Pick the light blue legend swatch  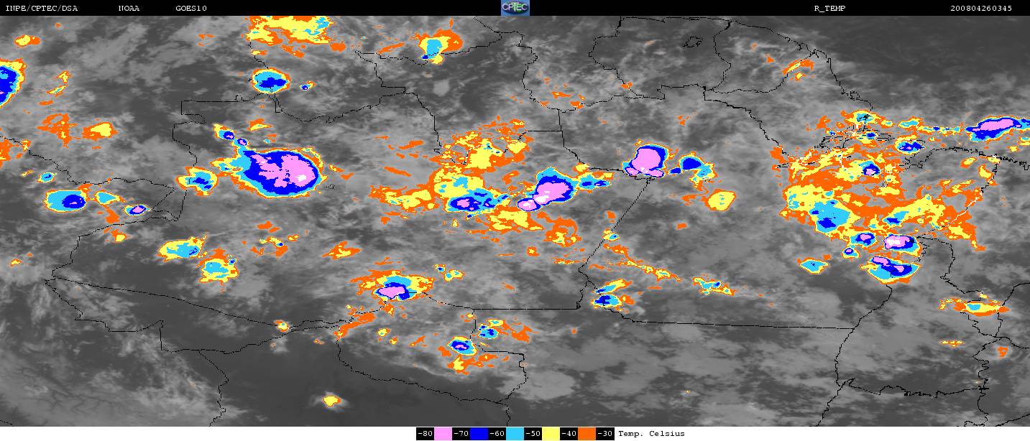[x=515, y=434]
